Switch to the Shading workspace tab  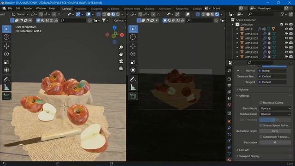(149, 9)
